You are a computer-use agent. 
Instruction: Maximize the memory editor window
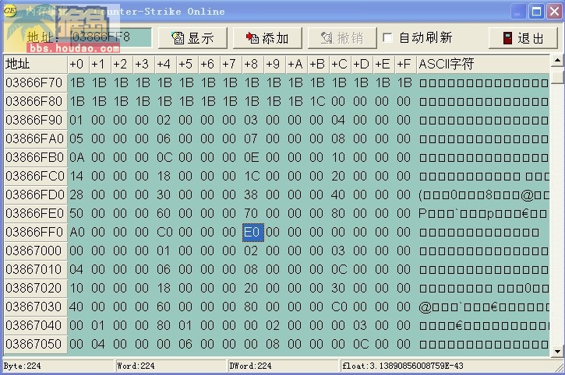pos(536,12)
